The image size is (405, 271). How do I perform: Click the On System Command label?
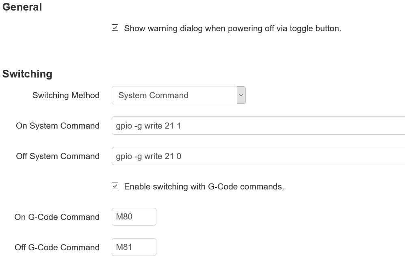pos(58,126)
